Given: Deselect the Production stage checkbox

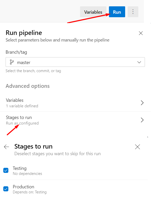Looking at the screenshot, I should (6, 189).
